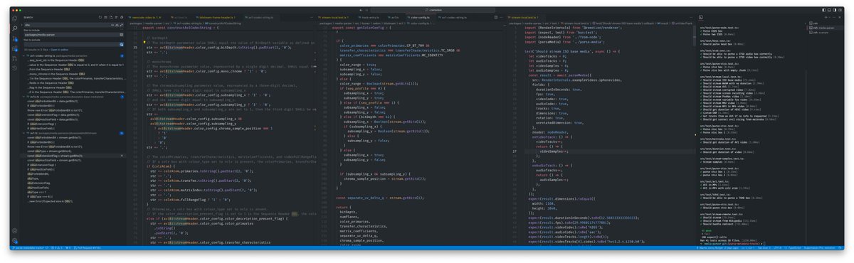854x263 pixels.
Task: Click result '...fields in the Sequence Header OBU'
Action: tap(51, 82)
